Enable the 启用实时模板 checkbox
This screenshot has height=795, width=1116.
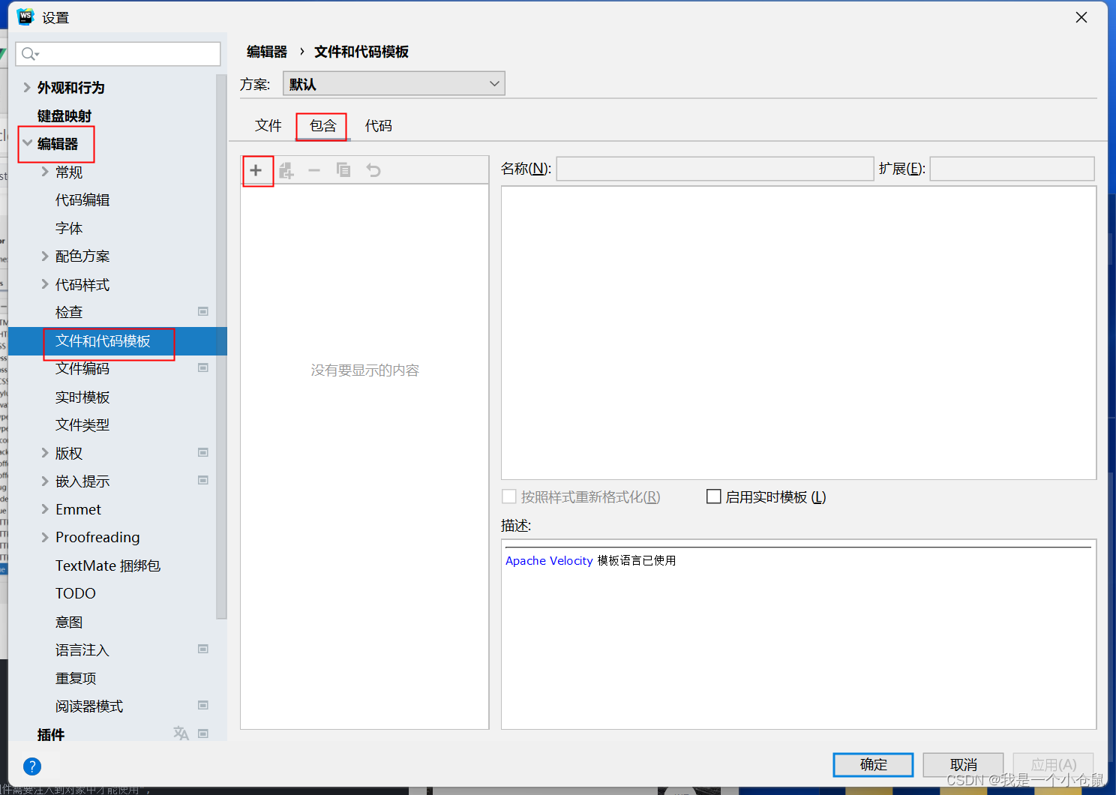(713, 496)
